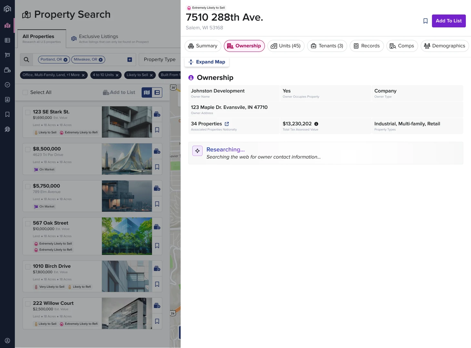Viewport: 471px width, 348px height.
Task: Bookmark the 7510 288th Ave. property
Action: (x=426, y=21)
